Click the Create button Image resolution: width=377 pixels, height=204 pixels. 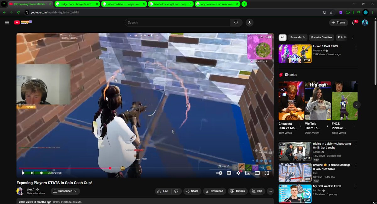(x=338, y=22)
